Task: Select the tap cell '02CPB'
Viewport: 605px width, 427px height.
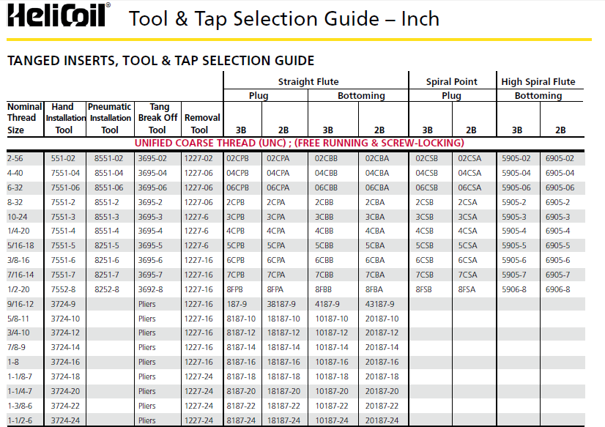Action: tap(237, 158)
